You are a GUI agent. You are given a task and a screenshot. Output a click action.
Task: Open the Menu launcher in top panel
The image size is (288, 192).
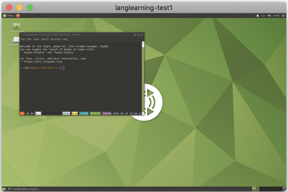(8, 16)
